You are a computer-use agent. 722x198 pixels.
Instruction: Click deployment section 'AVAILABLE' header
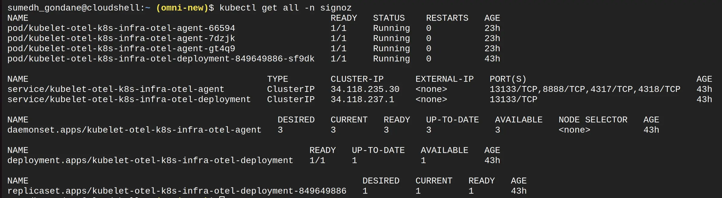444,150
